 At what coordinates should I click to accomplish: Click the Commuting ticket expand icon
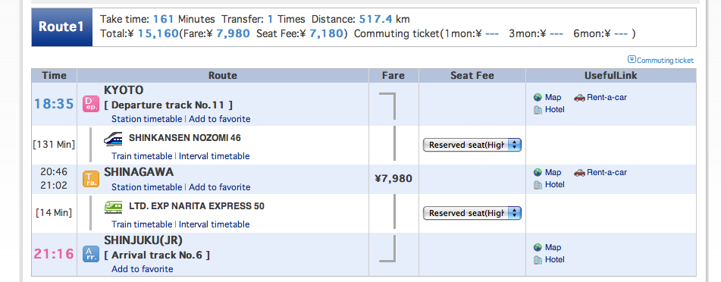[632, 60]
